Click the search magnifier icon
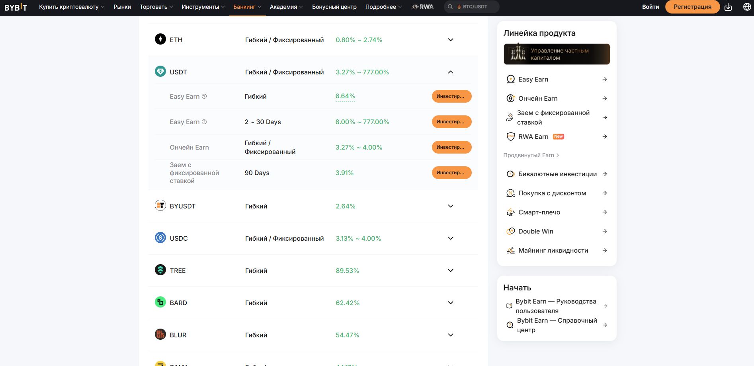The width and height of the screenshot is (754, 366). (450, 7)
